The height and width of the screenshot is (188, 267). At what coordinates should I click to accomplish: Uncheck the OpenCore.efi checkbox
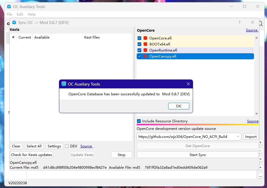coord(140,38)
